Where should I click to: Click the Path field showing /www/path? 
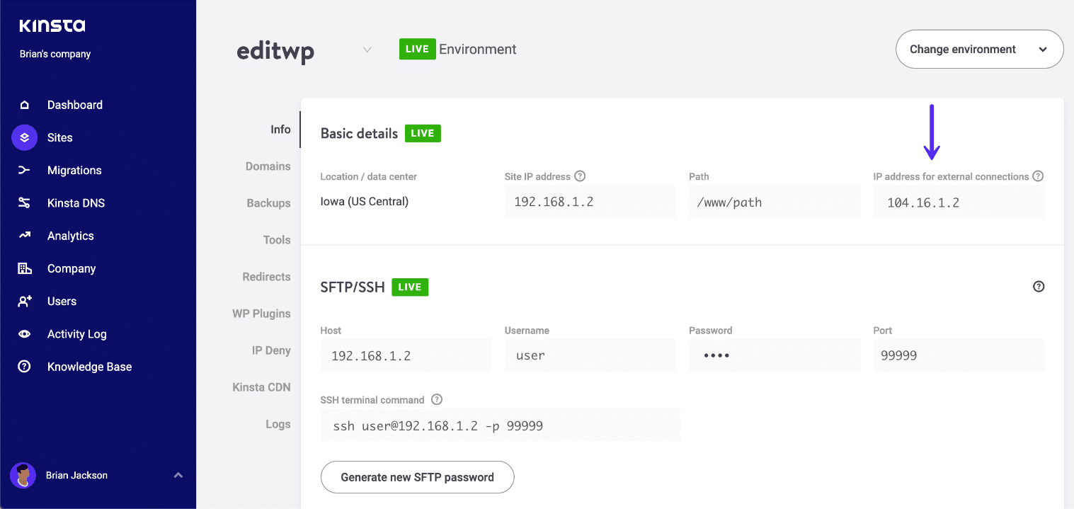tap(775, 202)
